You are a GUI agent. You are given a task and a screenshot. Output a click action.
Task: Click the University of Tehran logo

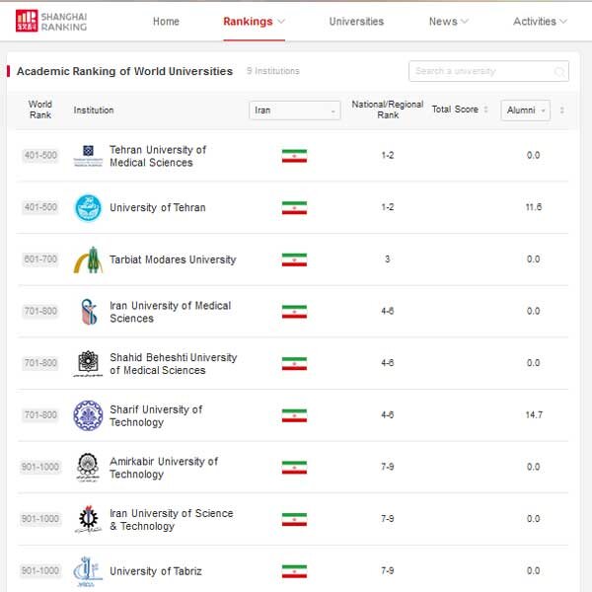click(88, 207)
